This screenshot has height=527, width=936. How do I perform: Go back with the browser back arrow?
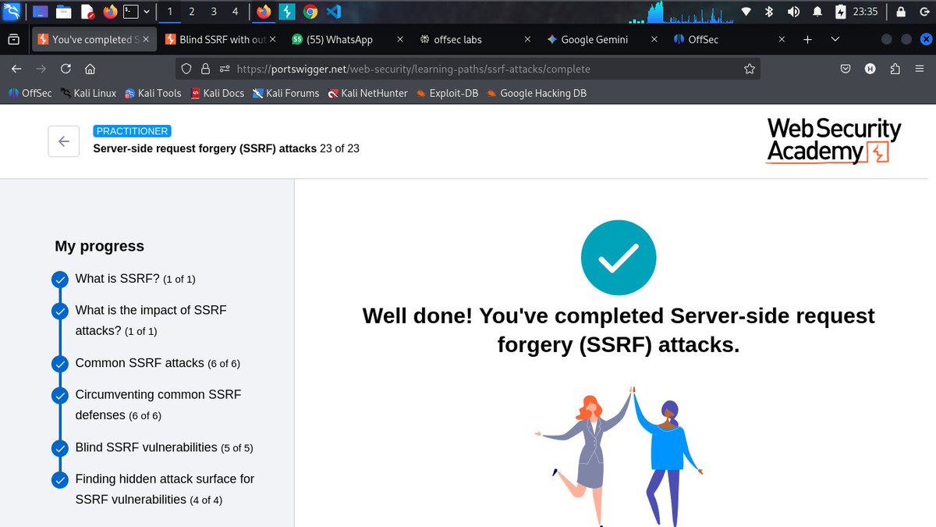[x=16, y=69]
